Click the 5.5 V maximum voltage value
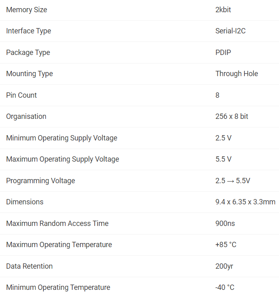Screen dimensions: 279x298 point(223,159)
